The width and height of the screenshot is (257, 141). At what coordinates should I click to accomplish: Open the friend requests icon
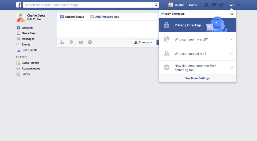[x=207, y=5]
